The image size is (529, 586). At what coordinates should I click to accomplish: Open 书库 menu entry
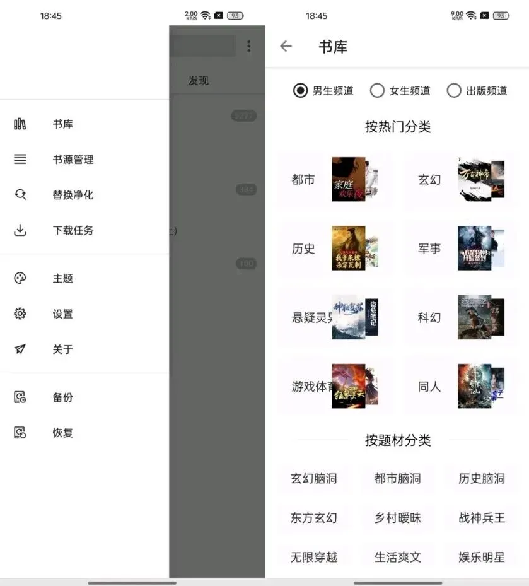[x=84, y=124]
